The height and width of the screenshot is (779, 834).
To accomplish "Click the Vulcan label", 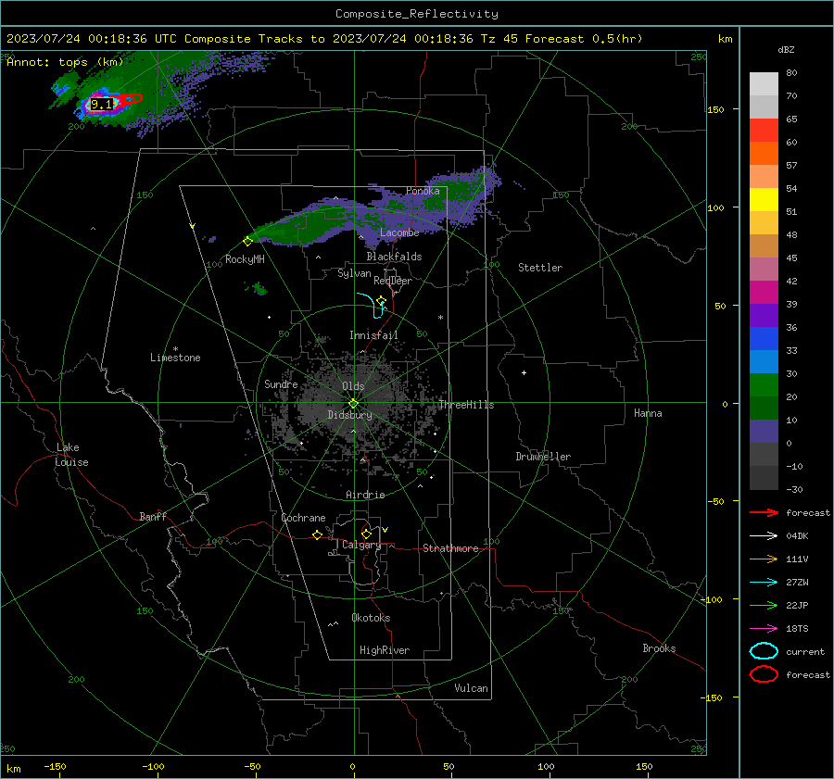I will 471,688.
